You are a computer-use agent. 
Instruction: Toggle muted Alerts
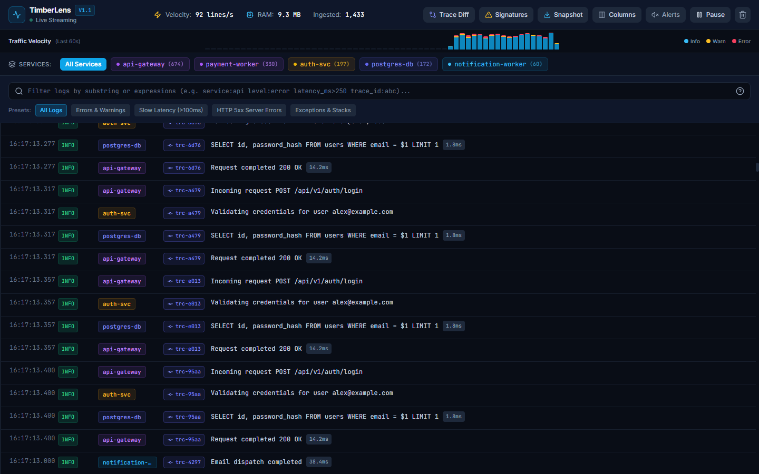coord(666,15)
